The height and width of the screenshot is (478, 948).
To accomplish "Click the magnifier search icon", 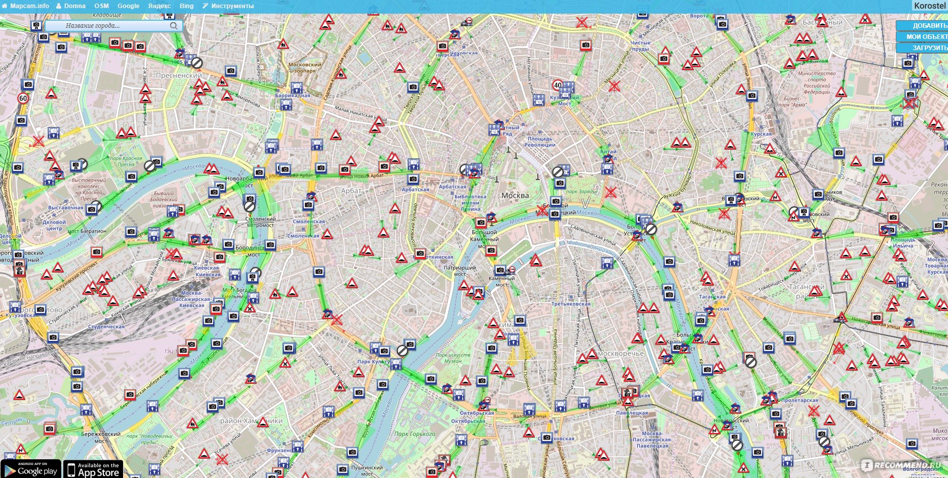I will click(x=174, y=26).
